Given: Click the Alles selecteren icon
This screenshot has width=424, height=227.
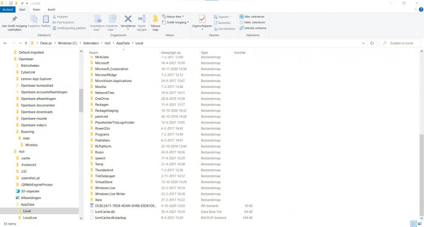Looking at the screenshot, I should 242,17.
